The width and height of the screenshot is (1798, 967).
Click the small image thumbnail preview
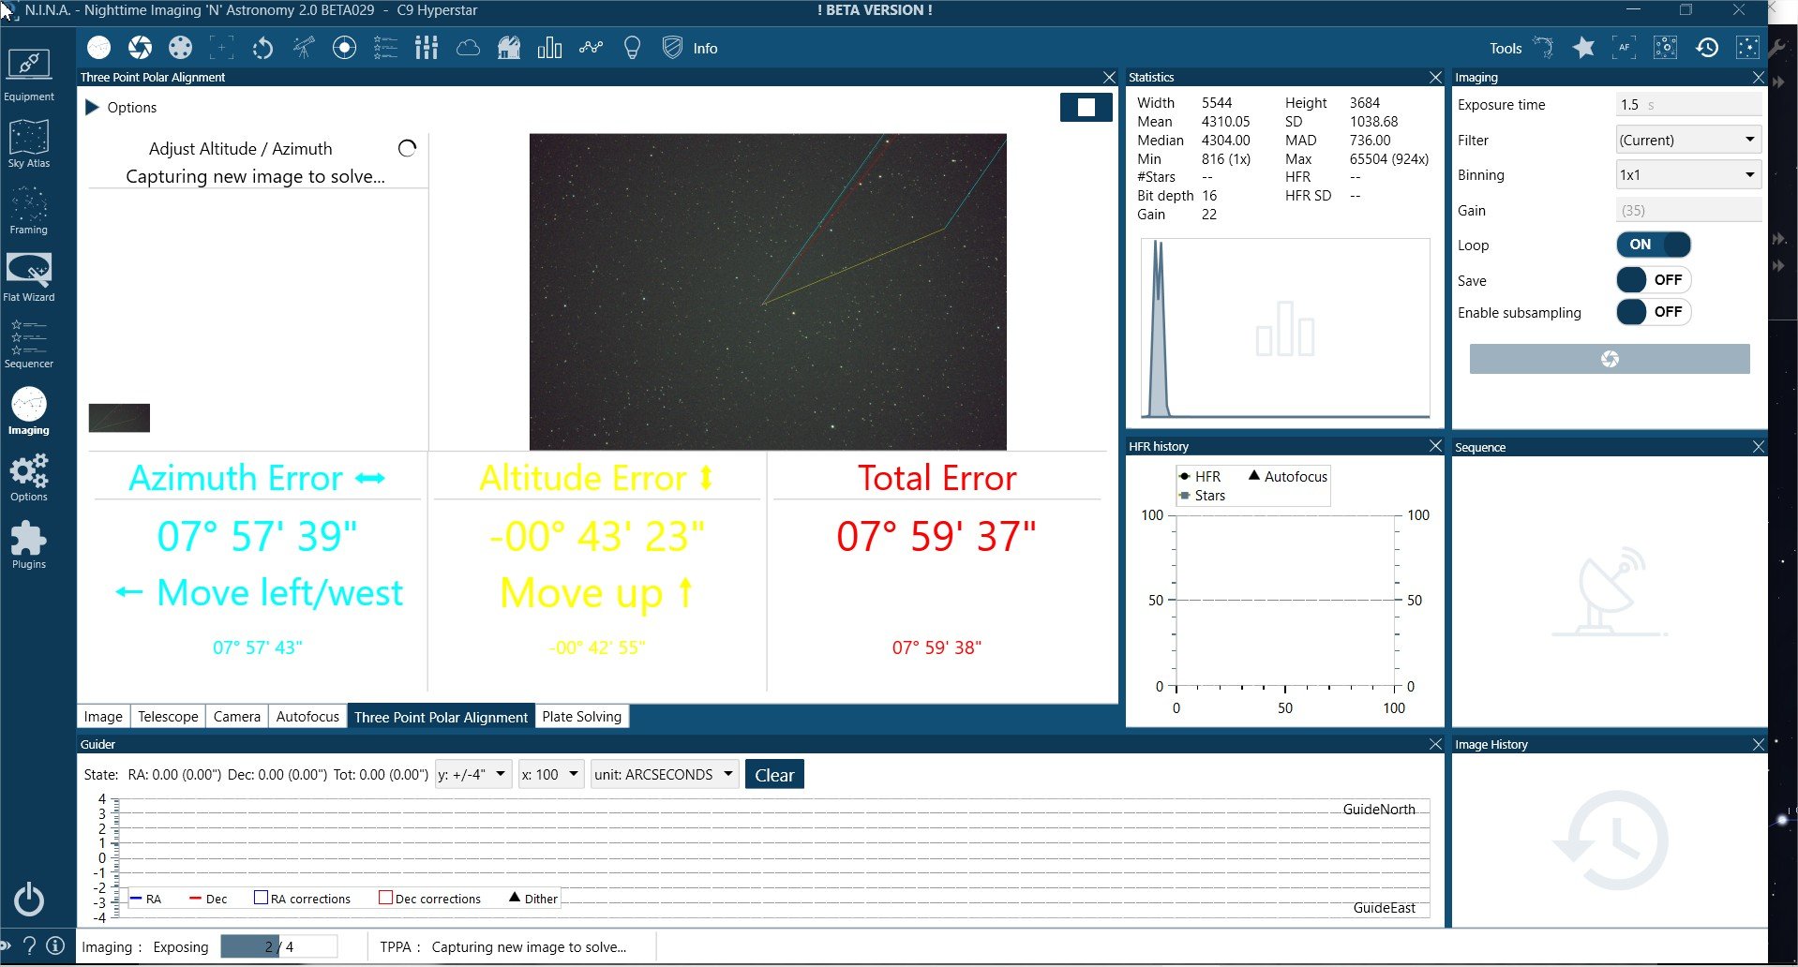(119, 418)
